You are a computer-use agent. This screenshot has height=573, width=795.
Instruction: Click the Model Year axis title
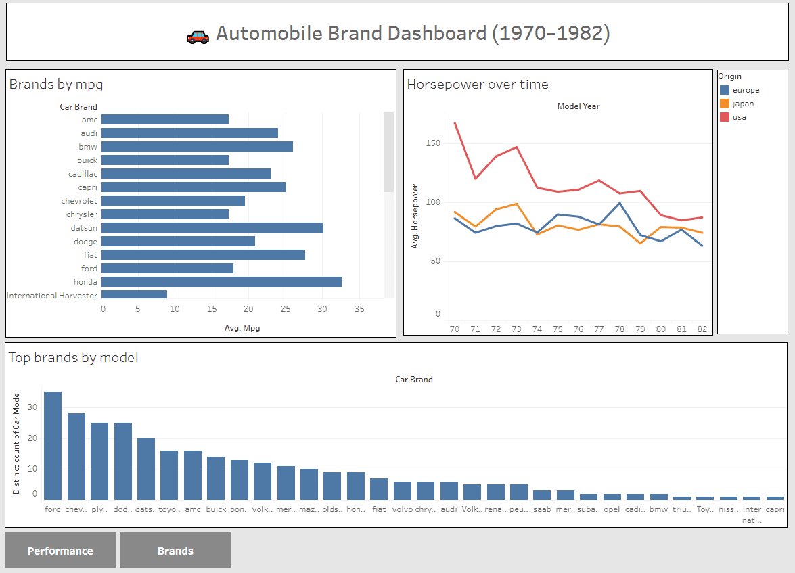578,106
